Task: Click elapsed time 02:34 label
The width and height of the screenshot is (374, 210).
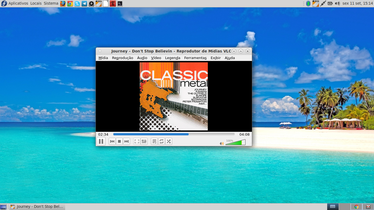Action: coord(103,134)
